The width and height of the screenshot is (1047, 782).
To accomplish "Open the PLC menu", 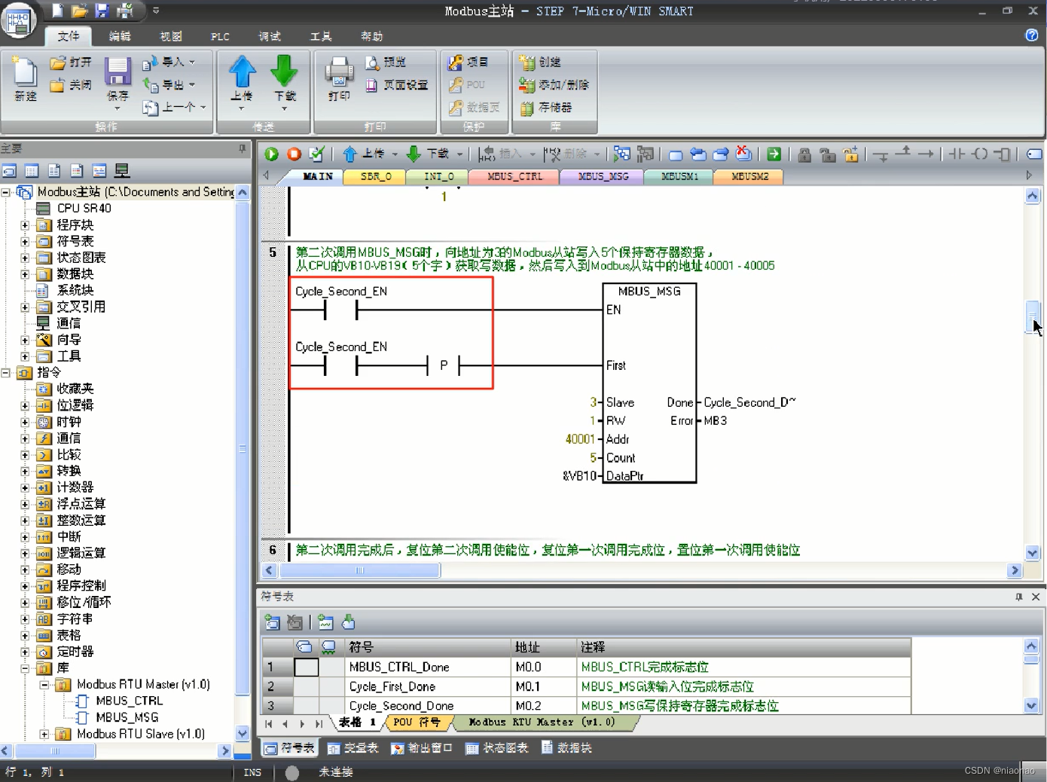I will click(x=219, y=35).
